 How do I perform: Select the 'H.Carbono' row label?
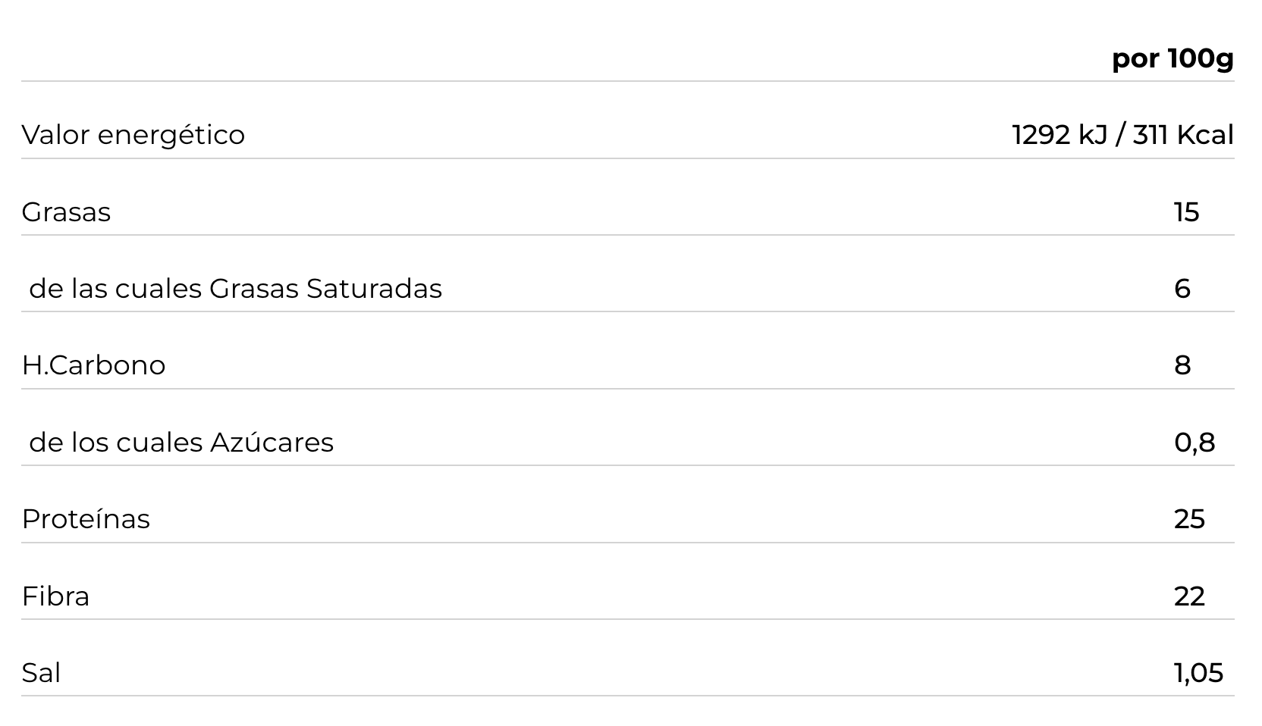point(93,365)
